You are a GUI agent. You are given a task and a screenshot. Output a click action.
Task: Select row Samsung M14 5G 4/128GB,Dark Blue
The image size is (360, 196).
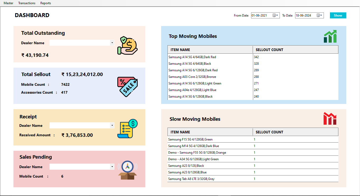pos(253,146)
